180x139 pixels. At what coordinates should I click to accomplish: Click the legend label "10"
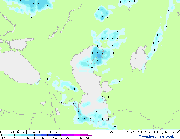click(35, 138)
